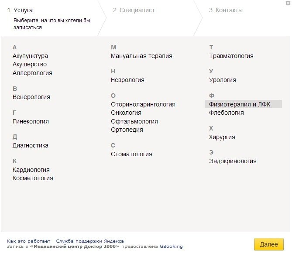
Task: Select highlighted Физиотерапия и ЛФК
Action: coord(240,104)
